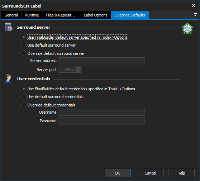The height and width of the screenshot is (181, 200).
Task: Open the Files & Repository tab
Action: [x=62, y=15]
